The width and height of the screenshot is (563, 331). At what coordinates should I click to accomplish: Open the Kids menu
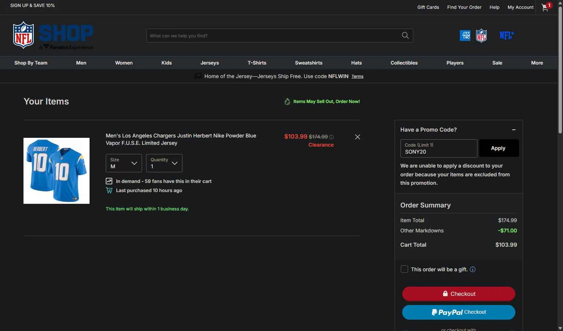pos(167,63)
